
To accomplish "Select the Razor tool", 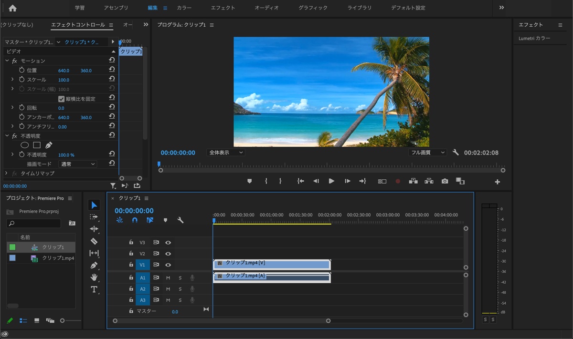I will pyautogui.click(x=94, y=241).
